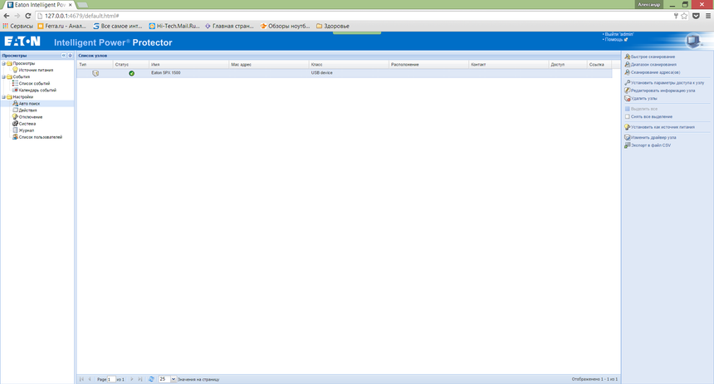The image size is (714, 384).
Task: Open the Помощь help link
Action: (x=615, y=39)
